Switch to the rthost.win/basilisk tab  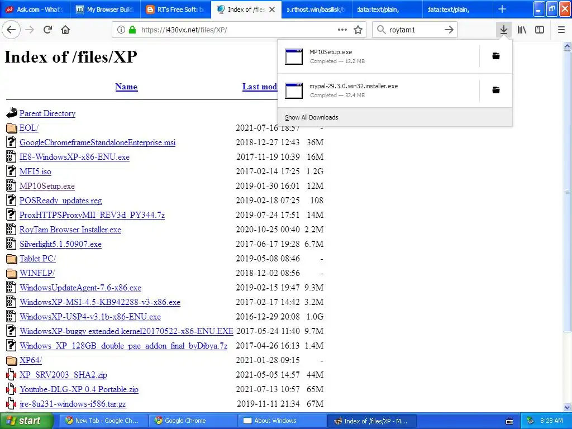pyautogui.click(x=316, y=9)
